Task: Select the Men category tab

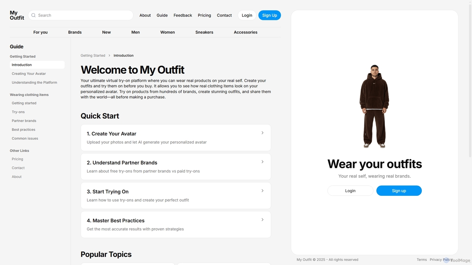Action: [136, 32]
